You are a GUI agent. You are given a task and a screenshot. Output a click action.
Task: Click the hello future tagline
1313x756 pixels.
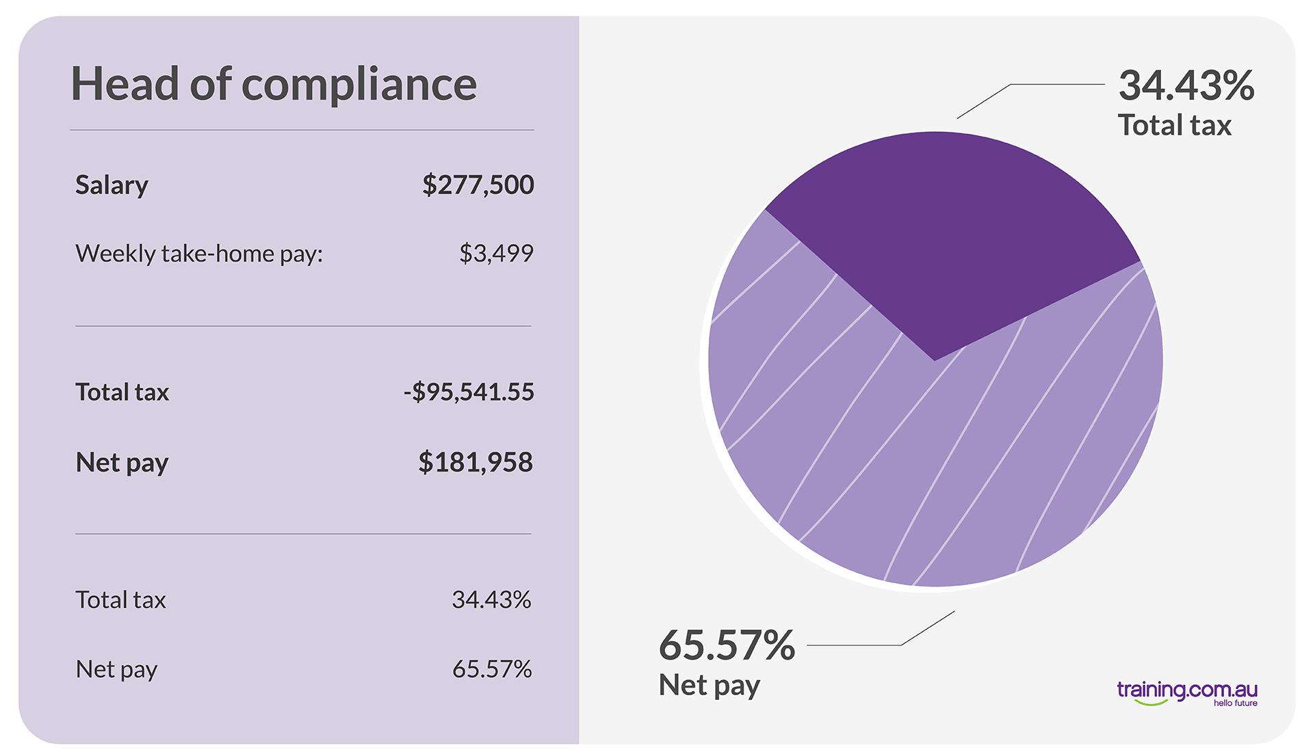click(1236, 703)
